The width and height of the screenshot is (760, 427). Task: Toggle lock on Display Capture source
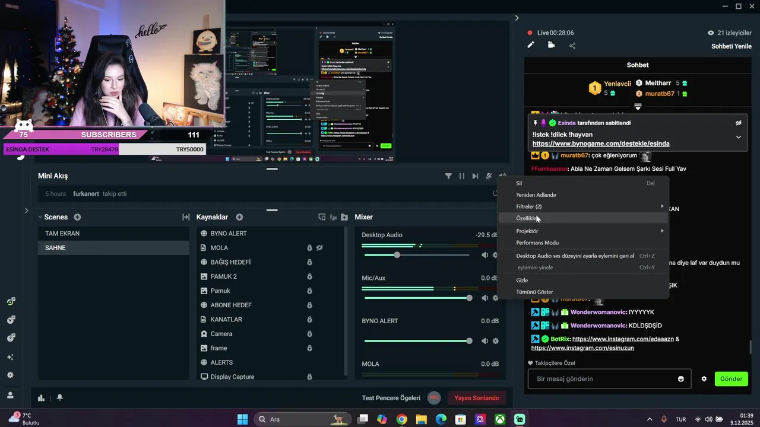(309, 377)
